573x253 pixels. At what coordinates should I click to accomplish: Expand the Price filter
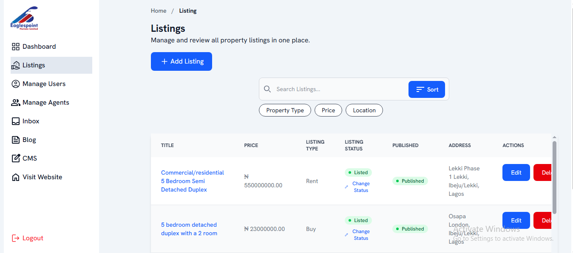(328, 110)
